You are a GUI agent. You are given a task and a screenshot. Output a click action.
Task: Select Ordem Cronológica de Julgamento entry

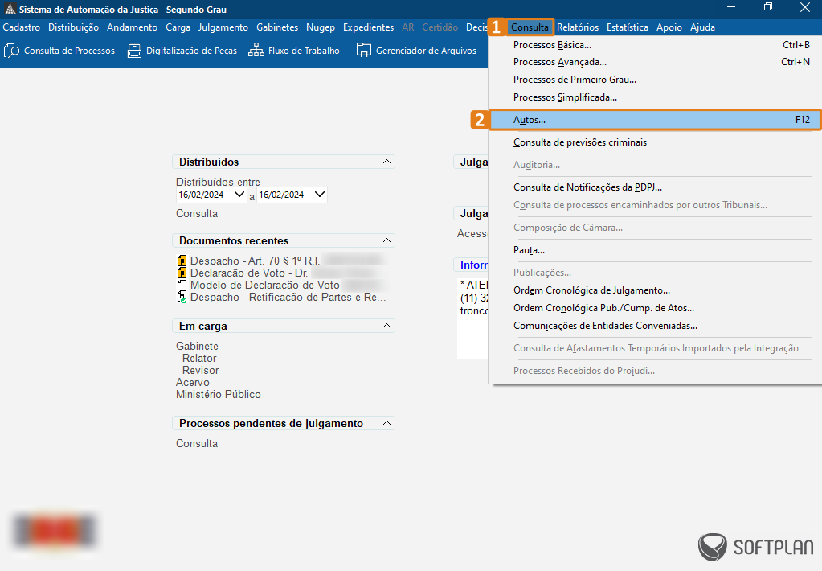656,290
